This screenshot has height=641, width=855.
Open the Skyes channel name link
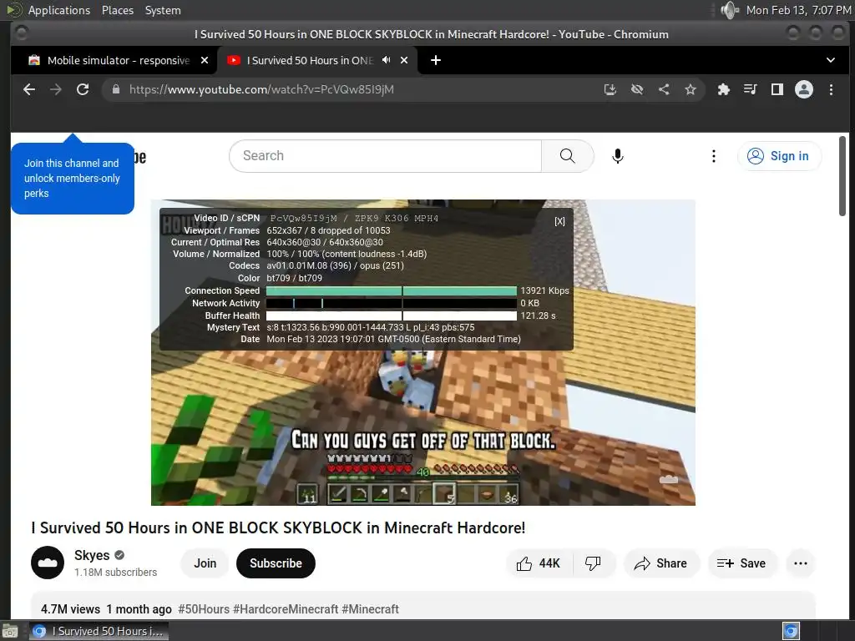tap(92, 555)
